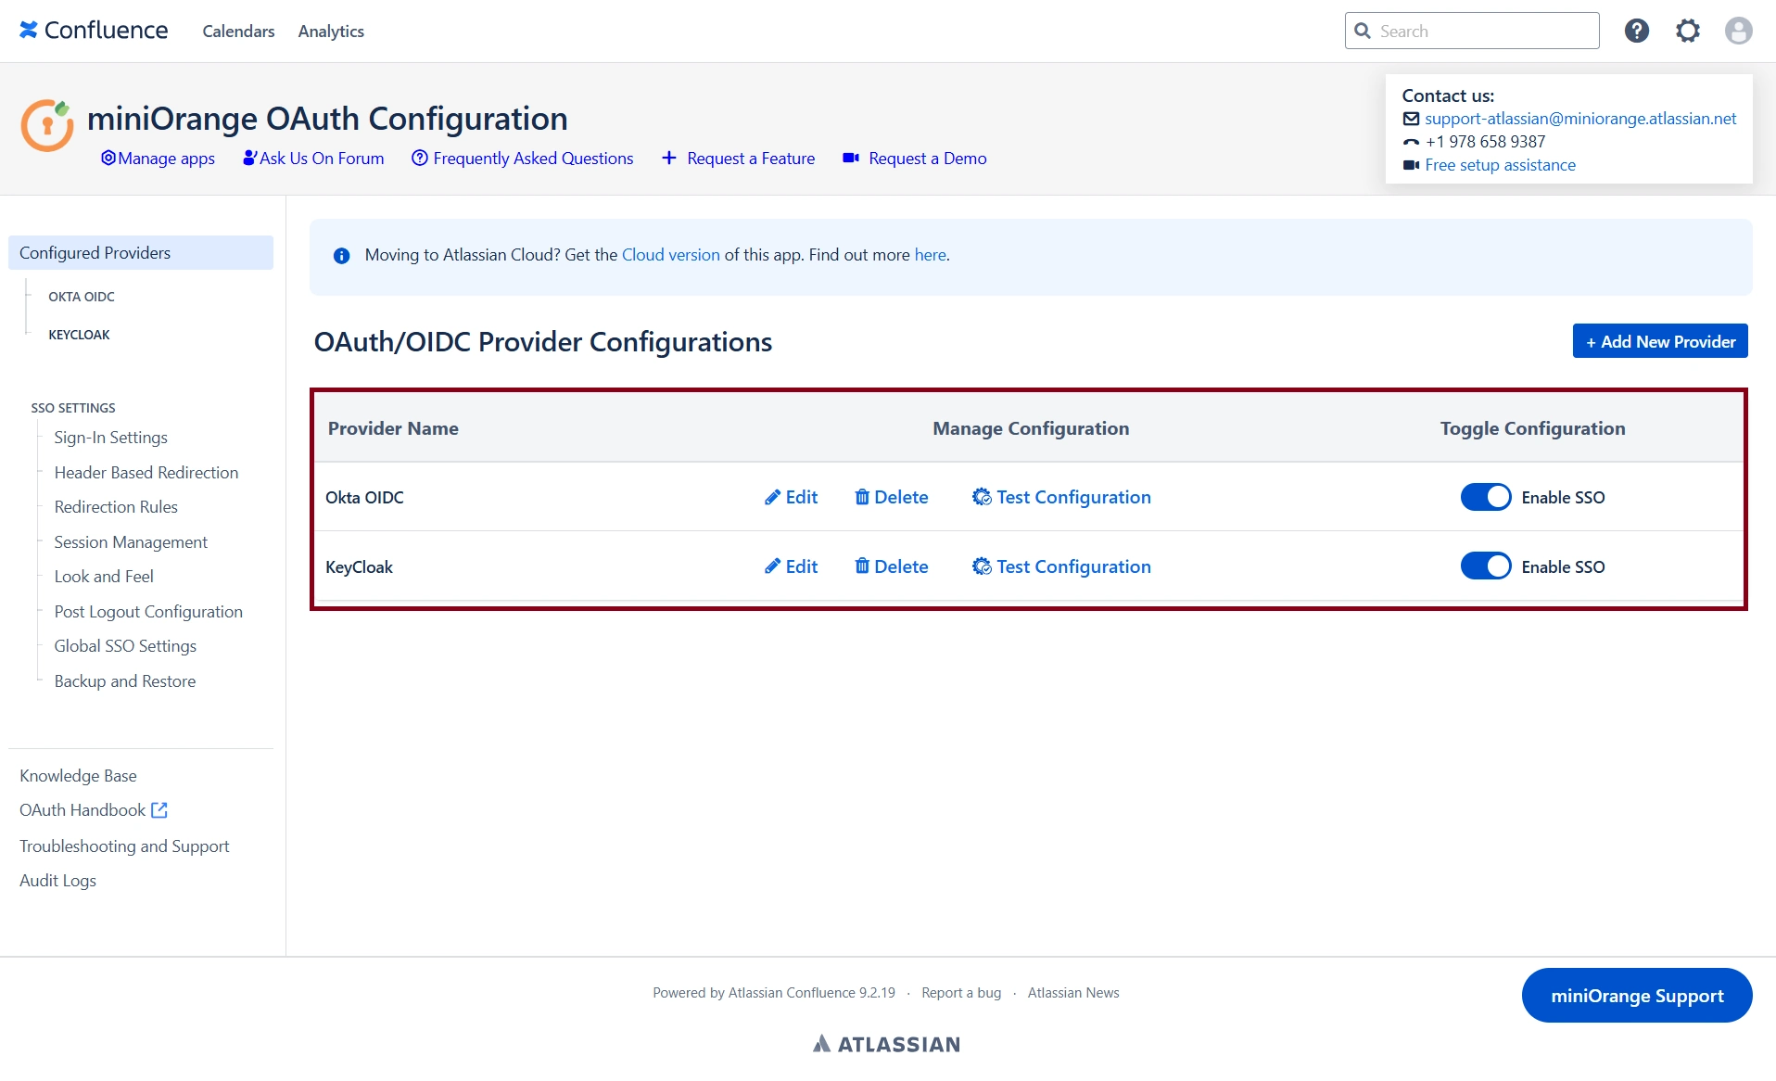Open Knowledge Base link
The width and height of the screenshot is (1776, 1081).
[78, 776]
